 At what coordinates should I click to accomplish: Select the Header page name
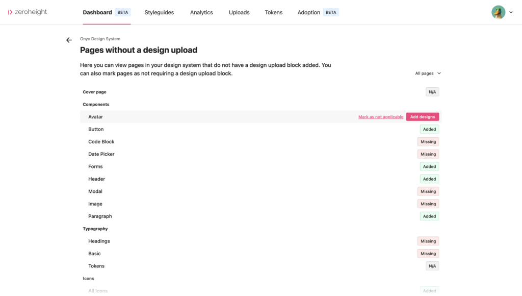pyautogui.click(x=96, y=179)
